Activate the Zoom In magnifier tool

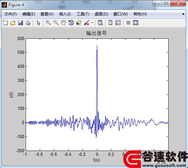pos(48,23)
